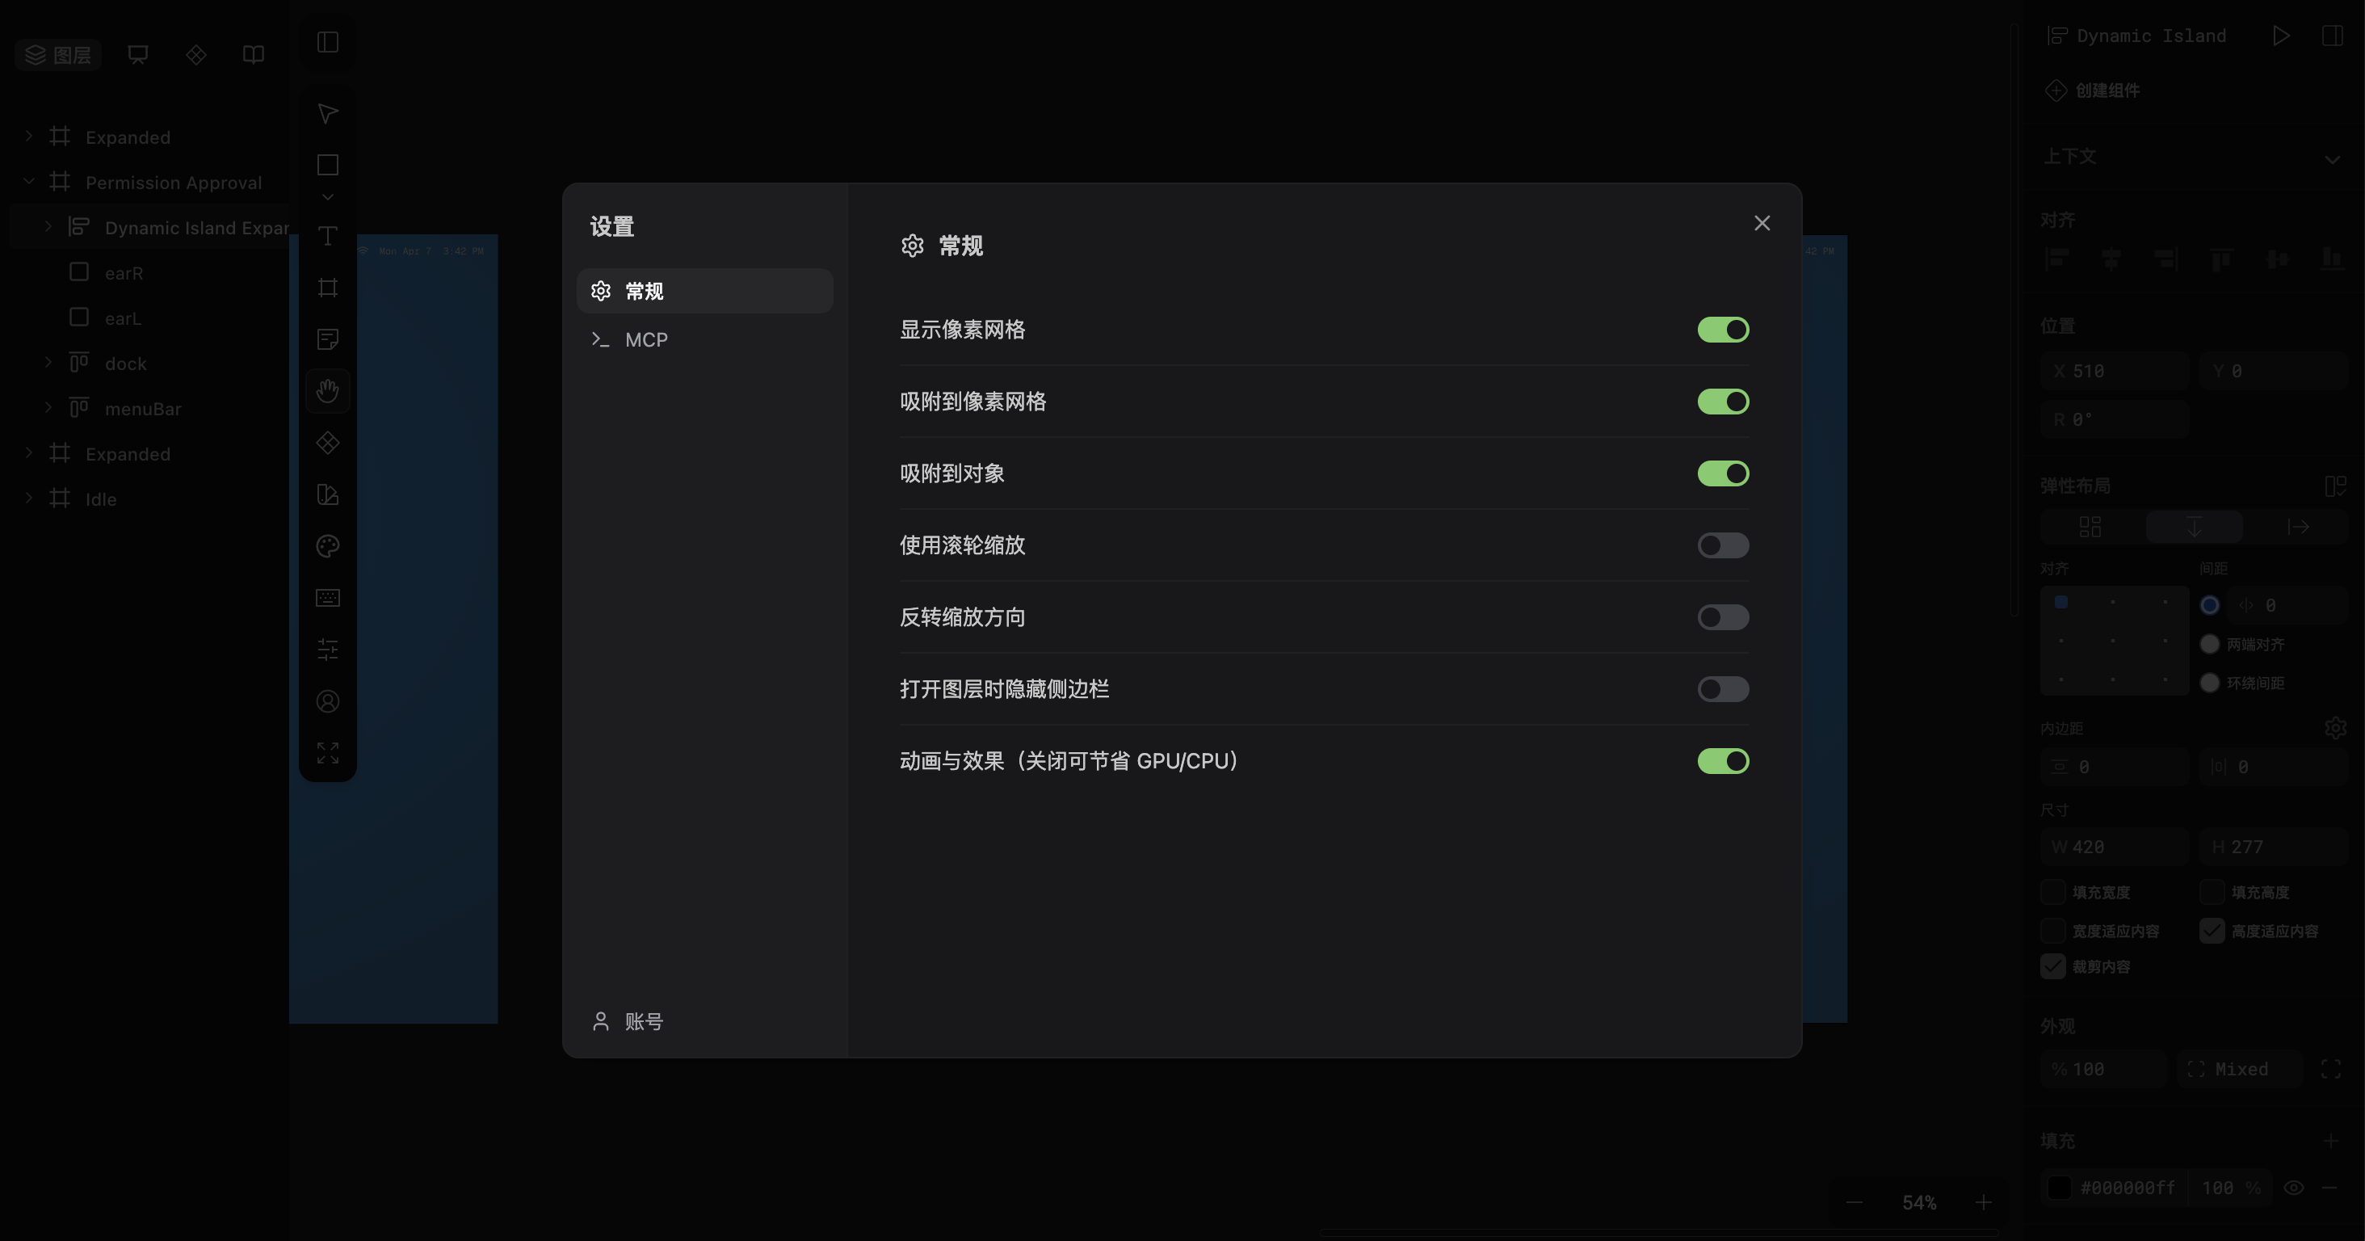Viewport: 2365px width, 1241px height.
Task: Toggle right panel layout icon
Action: click(2332, 36)
